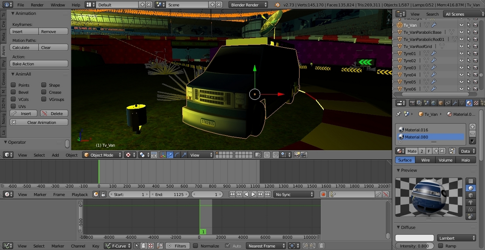Click the OpenGL render image camera icon
This screenshot has height=250, width=485.
coord(297,155)
